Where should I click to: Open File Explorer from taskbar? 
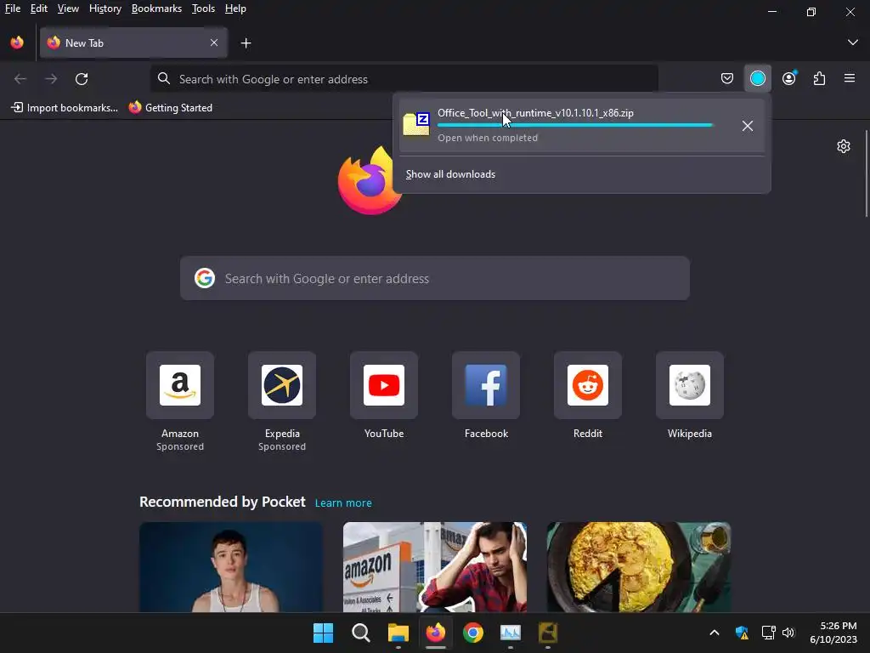(398, 633)
